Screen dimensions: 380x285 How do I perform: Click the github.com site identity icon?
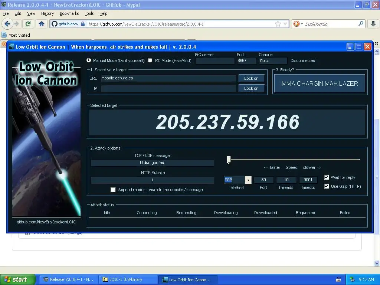(x=55, y=24)
